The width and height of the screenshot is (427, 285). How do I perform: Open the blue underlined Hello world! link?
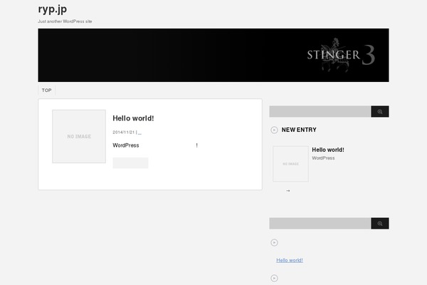[x=290, y=260]
